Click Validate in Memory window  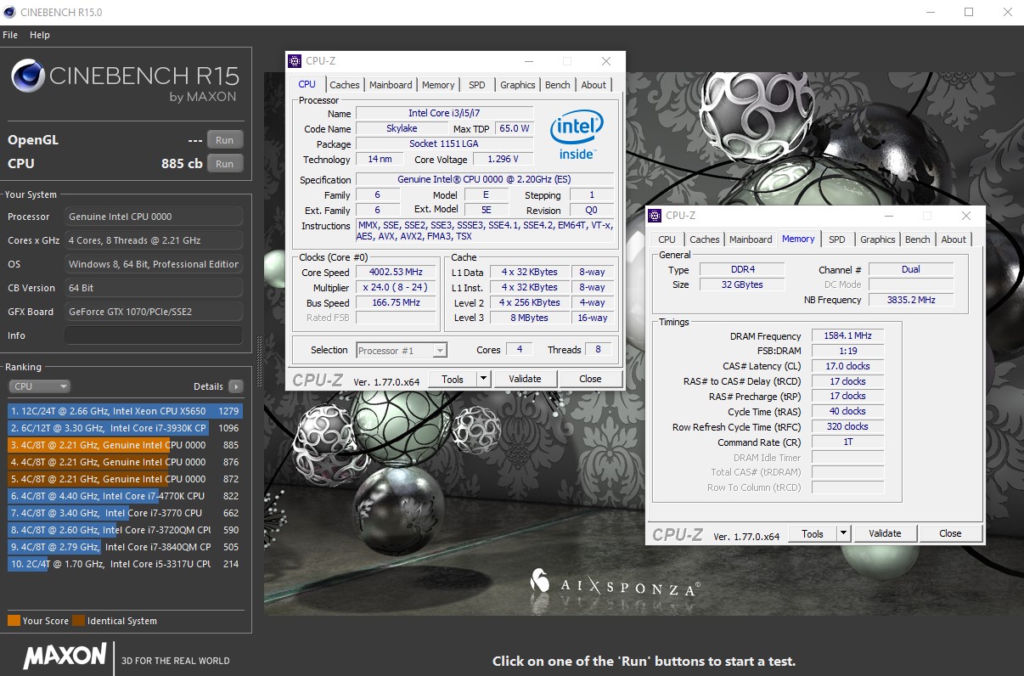885,533
